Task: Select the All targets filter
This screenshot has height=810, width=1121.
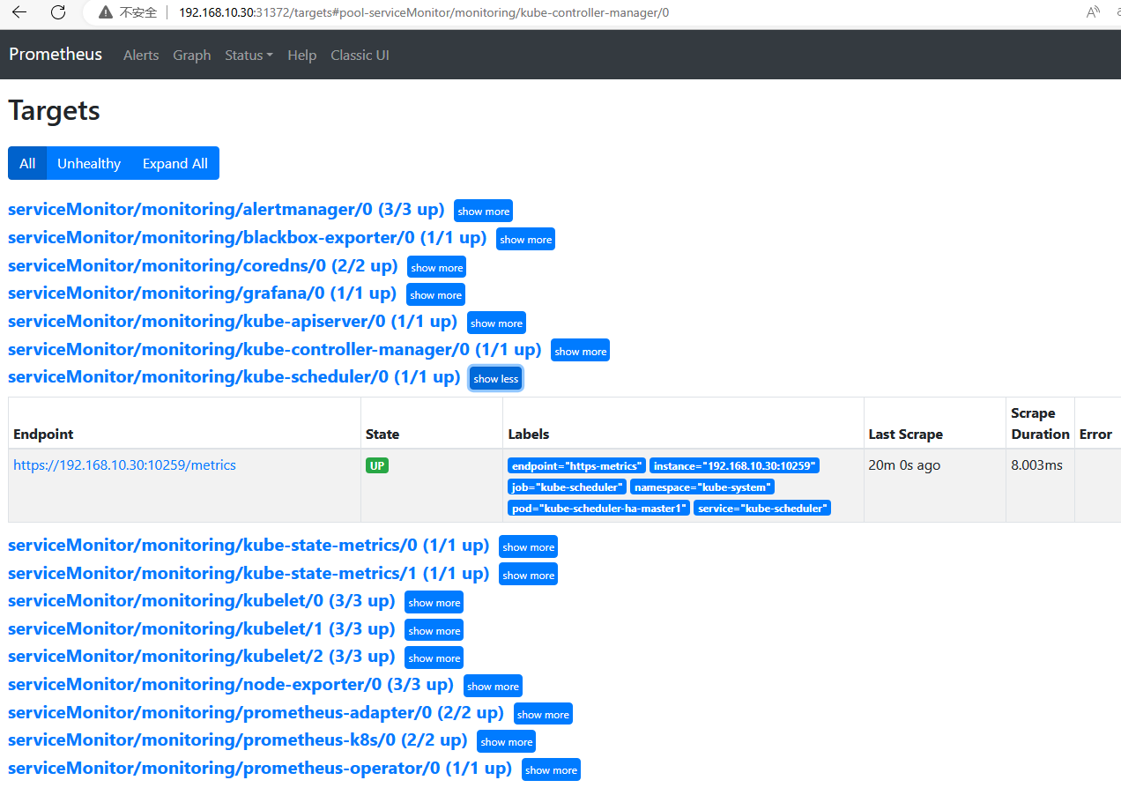Action: [26, 163]
